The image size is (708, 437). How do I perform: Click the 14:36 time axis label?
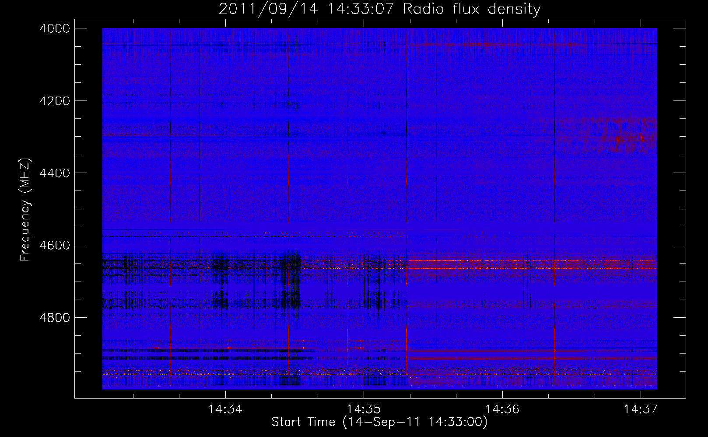[502, 409]
